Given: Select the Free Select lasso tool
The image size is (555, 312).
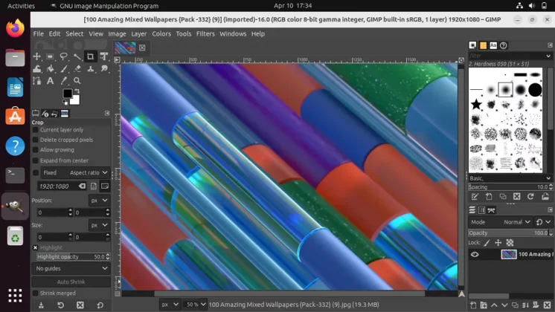Looking at the screenshot, I should point(63,56).
